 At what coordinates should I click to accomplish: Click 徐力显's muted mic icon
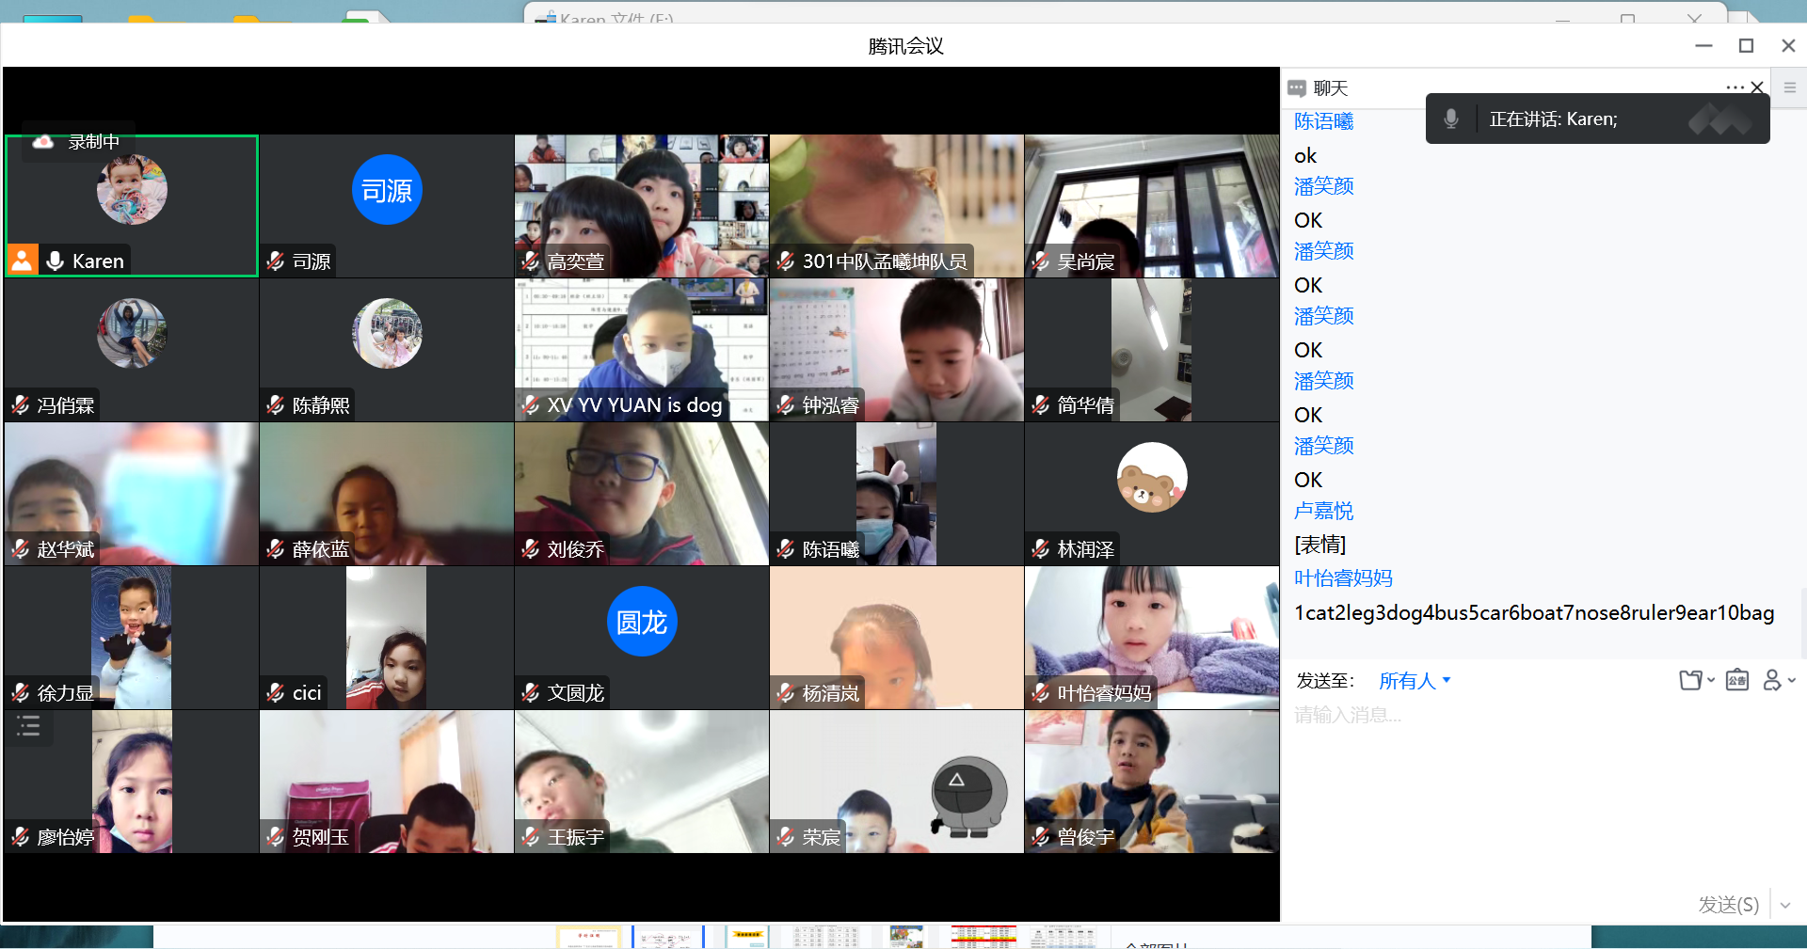[x=21, y=692]
